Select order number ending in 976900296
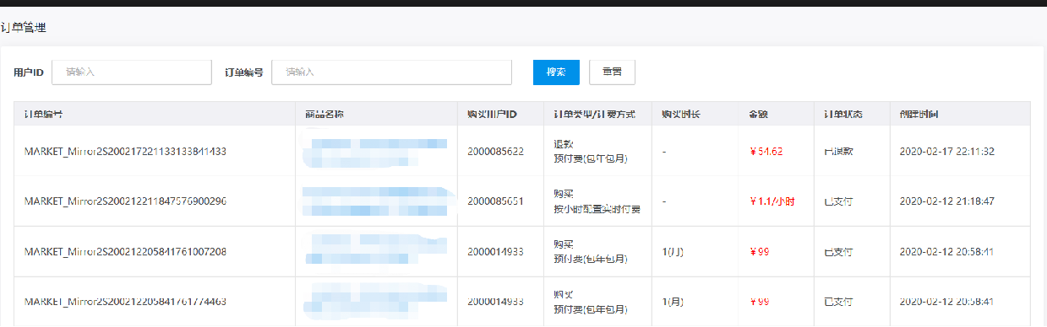 [125, 201]
